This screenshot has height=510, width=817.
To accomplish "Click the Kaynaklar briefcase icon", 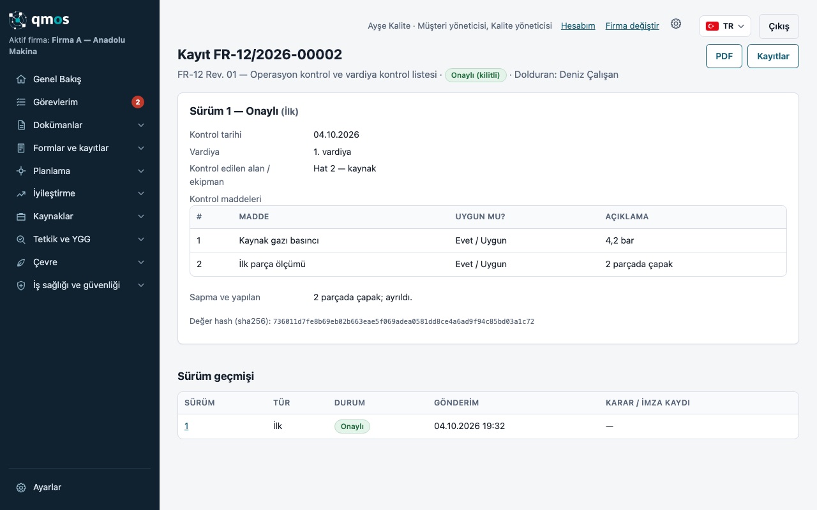I will 21,217.
